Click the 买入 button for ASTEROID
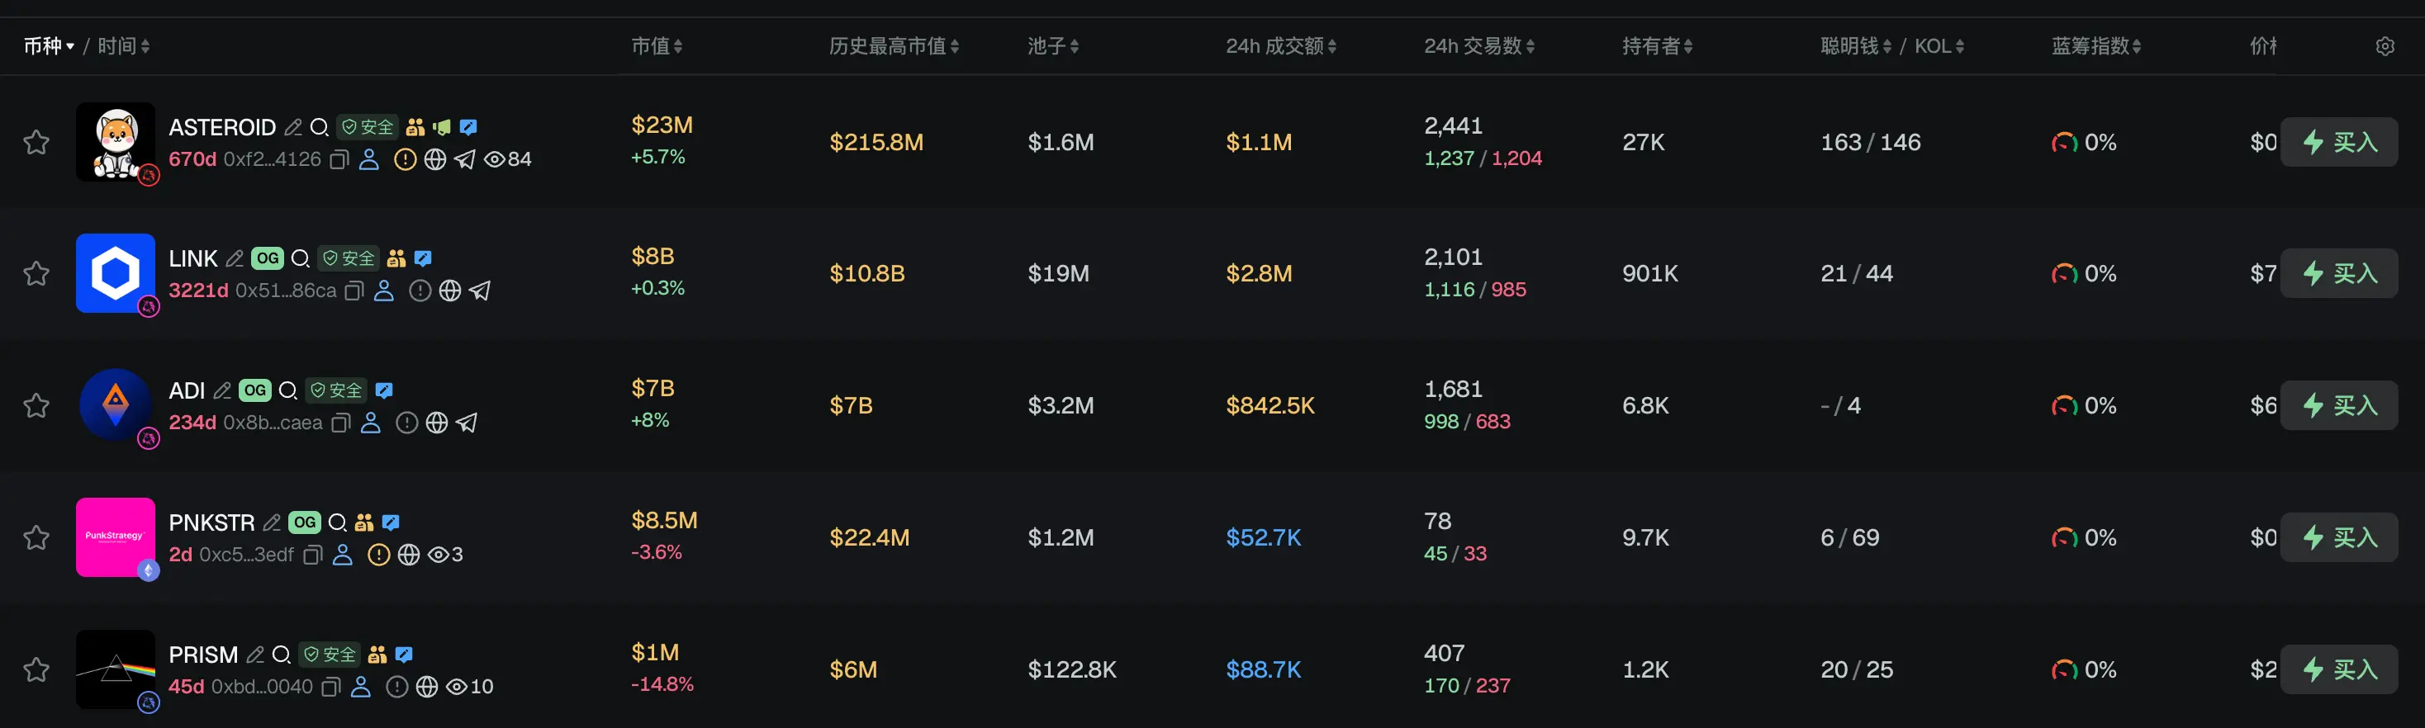This screenshot has width=2425, height=728. 2339,142
